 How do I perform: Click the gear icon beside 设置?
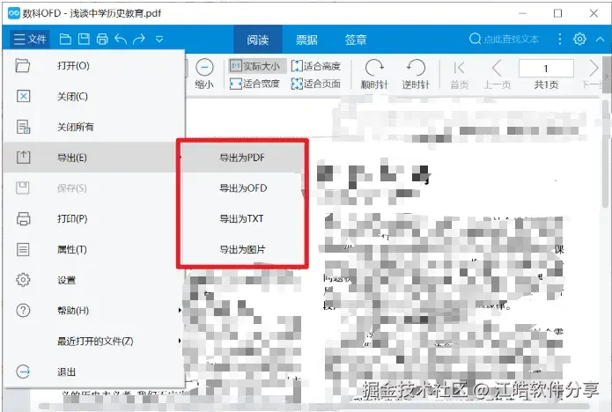point(23,280)
